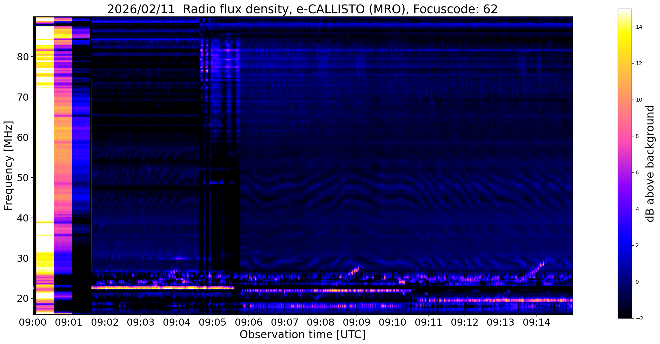The image size is (660, 344).
Task: Click the 60 MHz frequency tick label
Action: tap(23, 137)
